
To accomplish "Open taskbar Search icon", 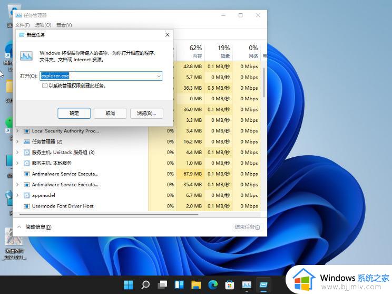I will point(145,284).
